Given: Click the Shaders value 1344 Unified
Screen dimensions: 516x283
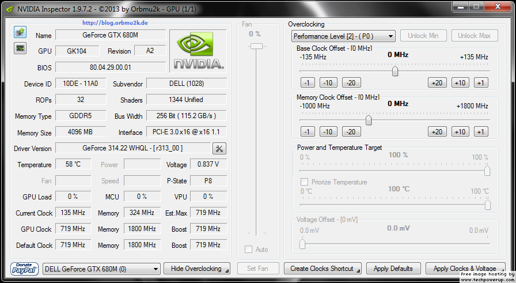Looking at the screenshot, I should tap(187, 100).
